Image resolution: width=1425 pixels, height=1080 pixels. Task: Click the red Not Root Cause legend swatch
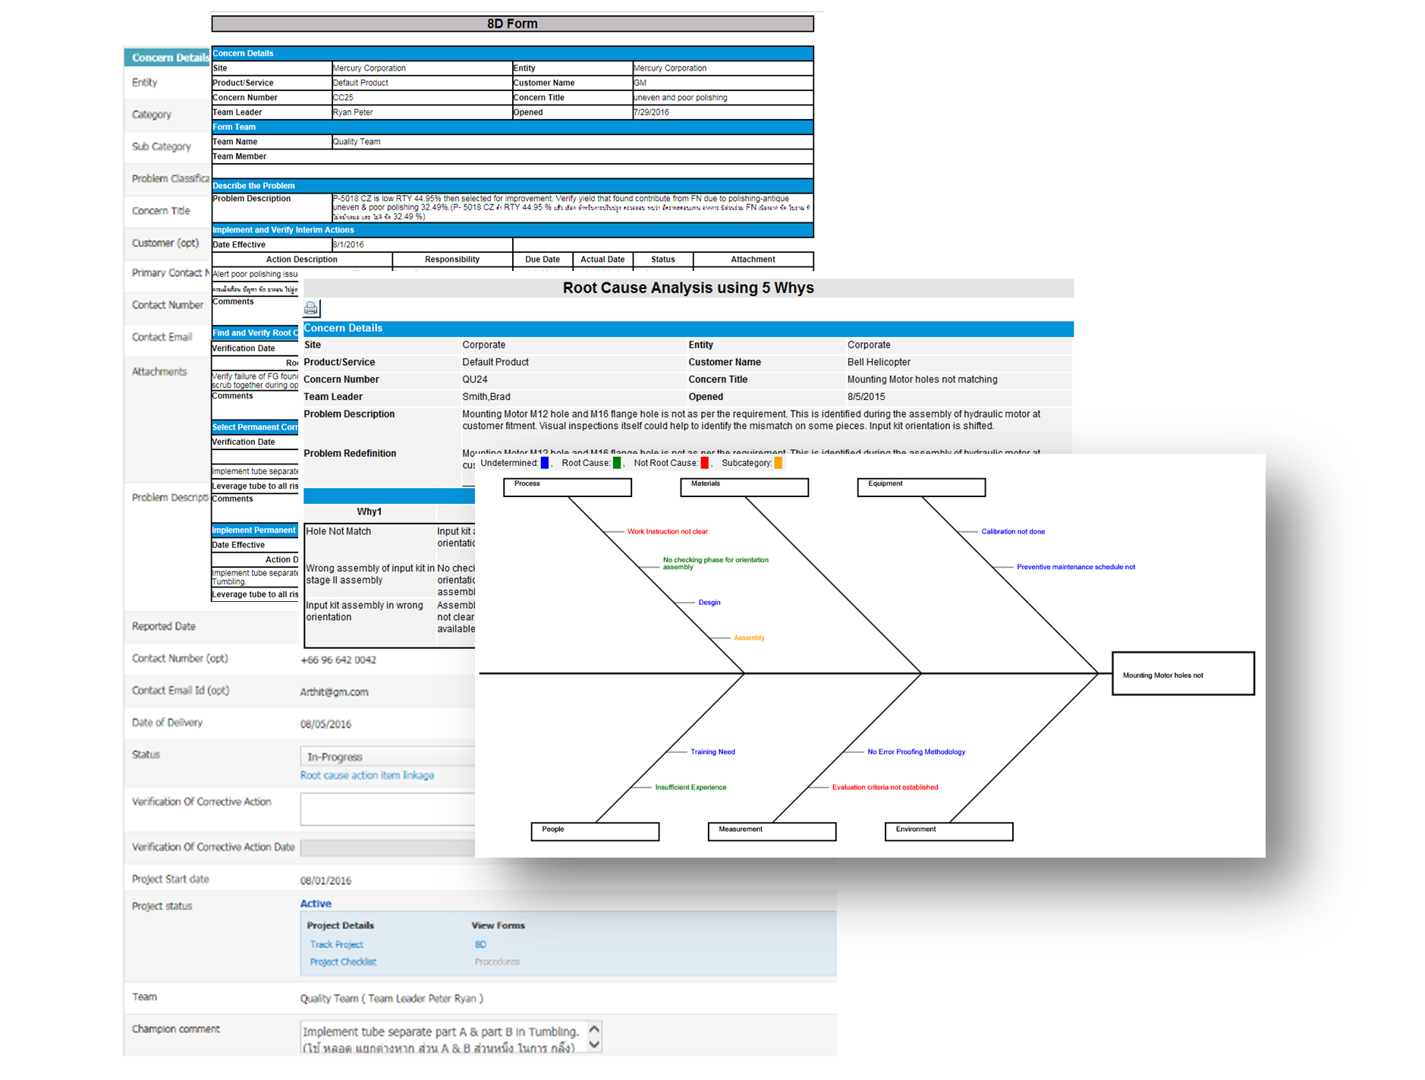[705, 463]
